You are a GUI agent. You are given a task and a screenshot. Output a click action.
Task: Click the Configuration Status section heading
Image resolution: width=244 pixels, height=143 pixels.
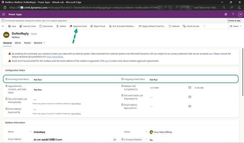click(x=15, y=70)
